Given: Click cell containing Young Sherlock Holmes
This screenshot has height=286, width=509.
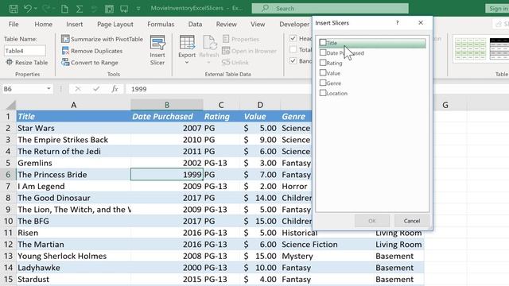Looking at the screenshot, I should 73,256.
